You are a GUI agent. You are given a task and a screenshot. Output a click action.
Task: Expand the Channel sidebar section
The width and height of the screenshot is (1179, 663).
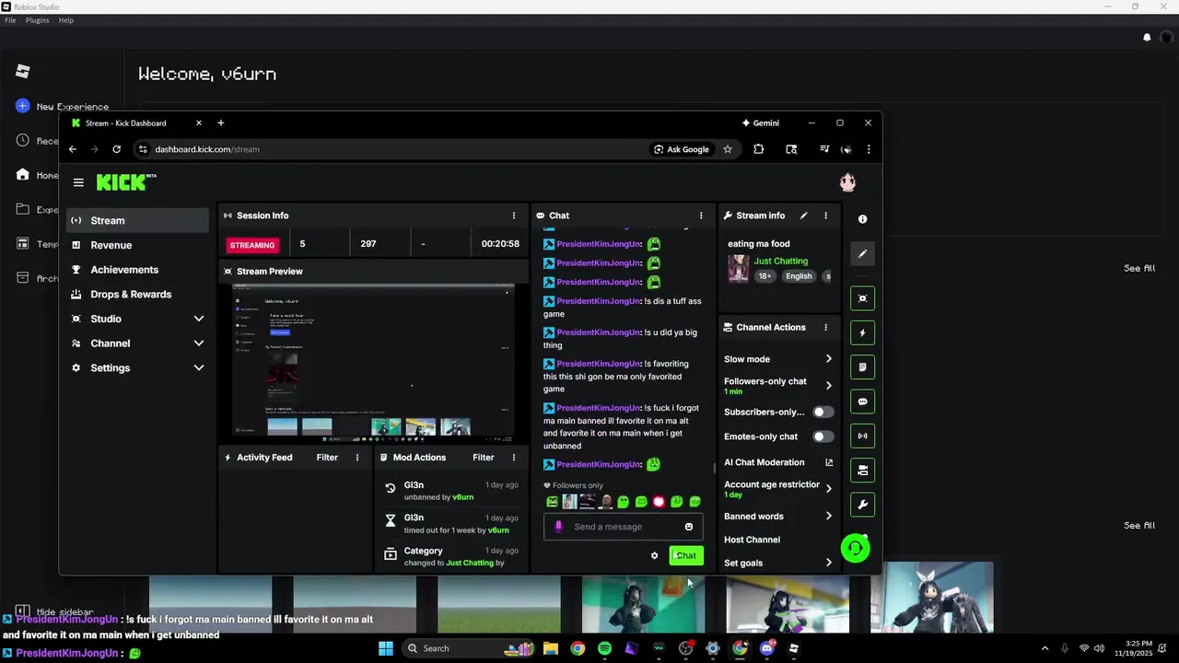pyautogui.click(x=138, y=343)
